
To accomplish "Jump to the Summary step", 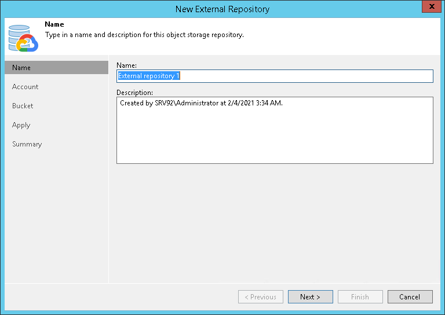I will [x=27, y=144].
